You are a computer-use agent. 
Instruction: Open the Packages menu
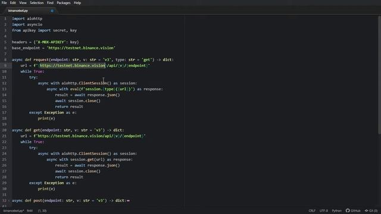64,3
